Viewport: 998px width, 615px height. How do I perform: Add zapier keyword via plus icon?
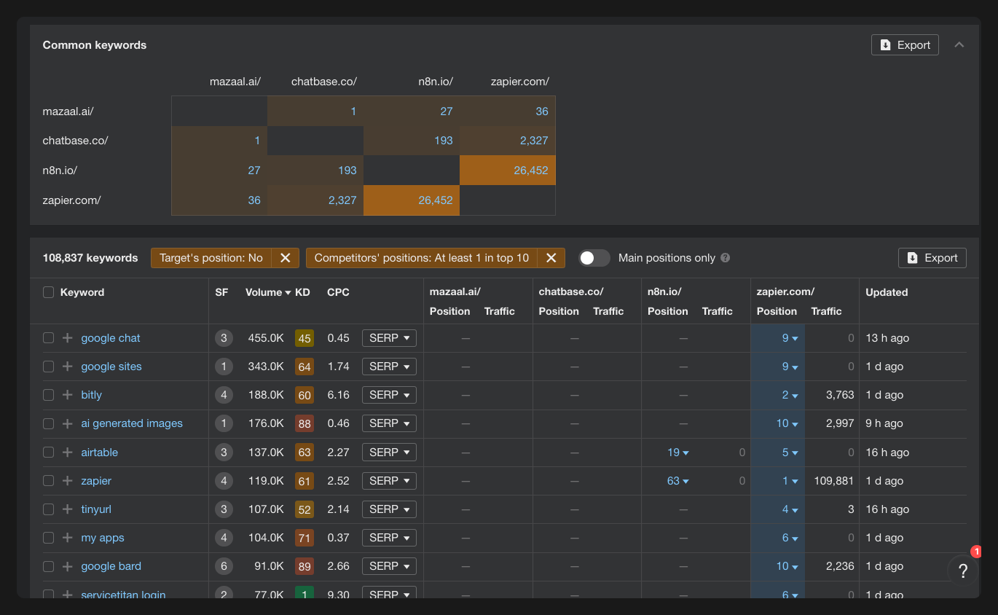pyautogui.click(x=68, y=481)
